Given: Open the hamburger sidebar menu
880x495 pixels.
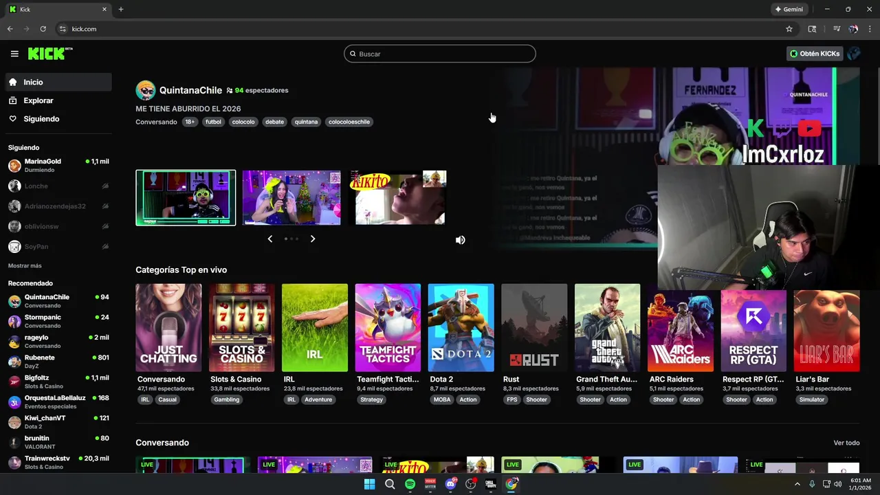Looking at the screenshot, I should tap(14, 54).
